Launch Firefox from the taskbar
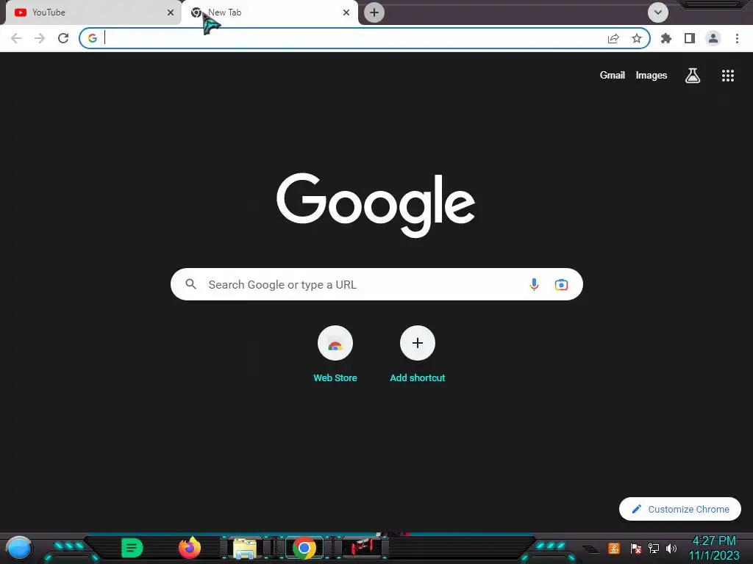This screenshot has width=753, height=564. click(190, 548)
